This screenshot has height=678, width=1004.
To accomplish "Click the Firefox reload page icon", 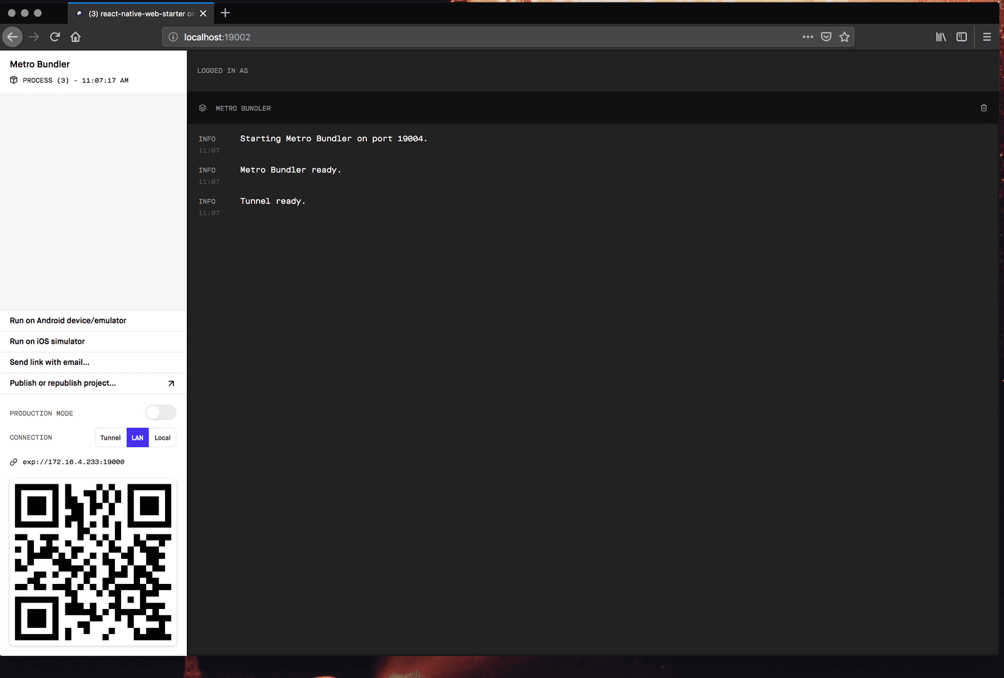I will coord(55,37).
